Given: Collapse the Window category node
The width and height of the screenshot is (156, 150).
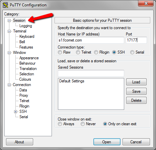Looking at the screenshot, I should pos(9,53).
